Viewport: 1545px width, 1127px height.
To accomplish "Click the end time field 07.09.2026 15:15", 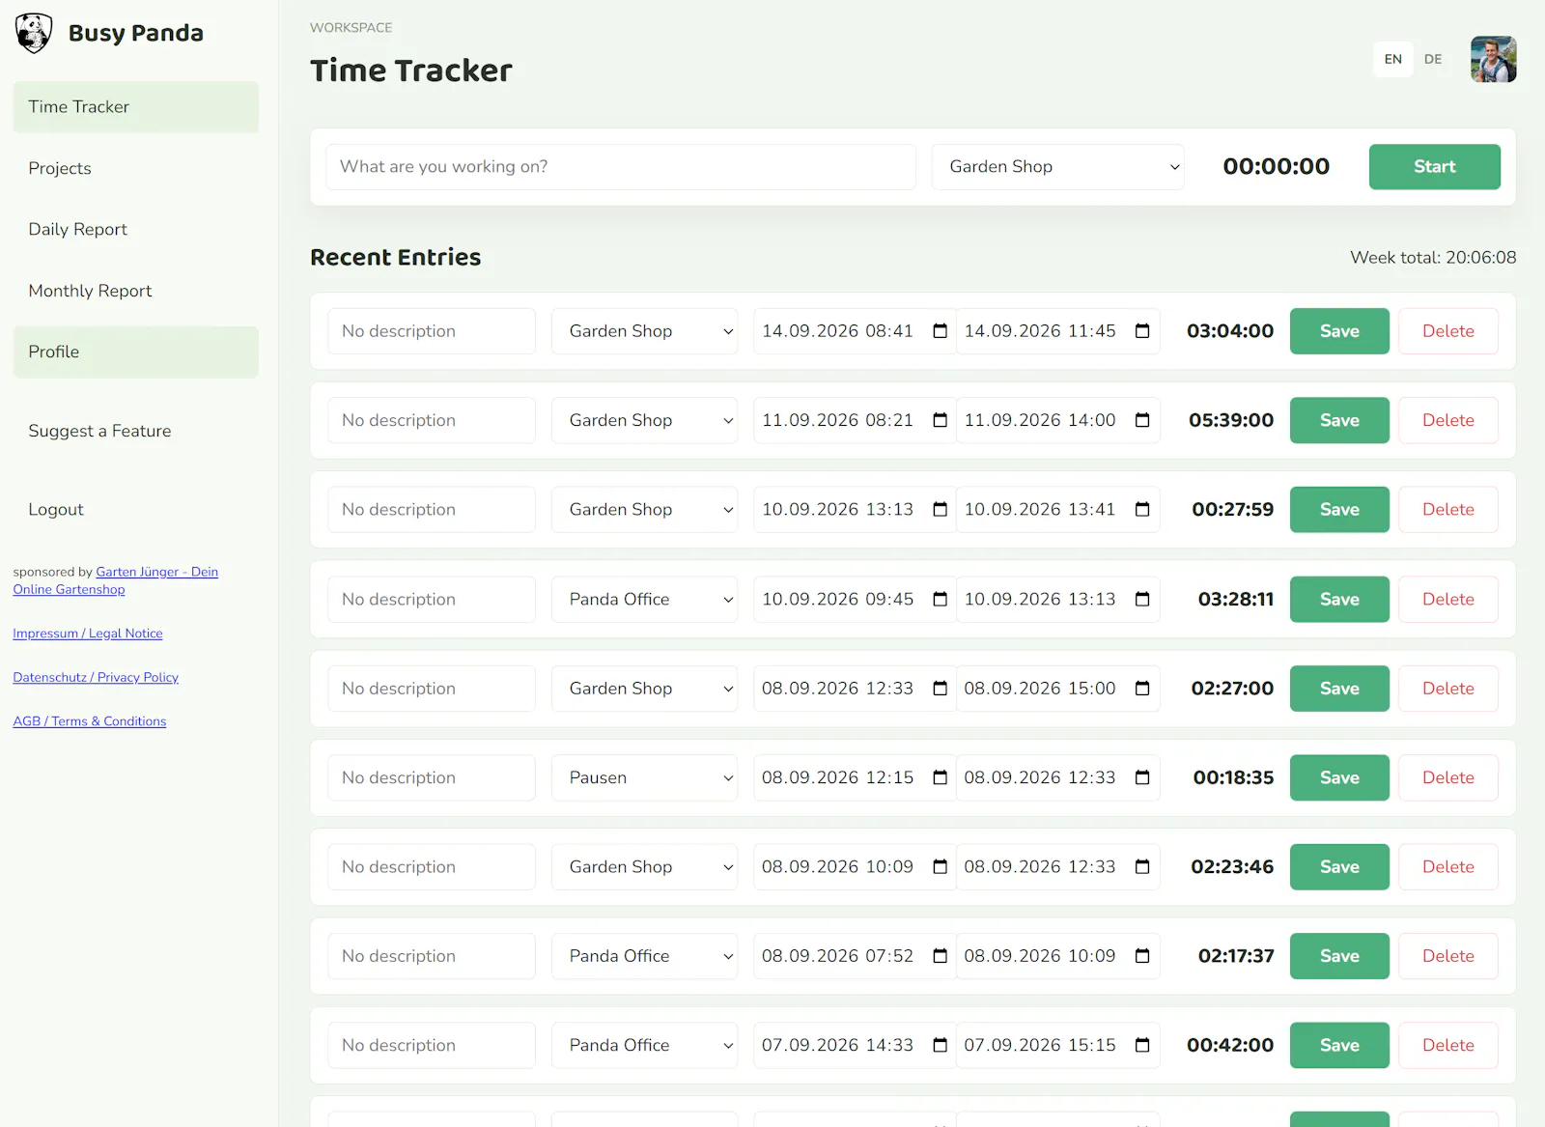I will [1057, 1045].
